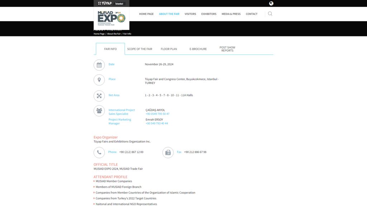Call Çağdaş Akyol's phone number link
This screenshot has height=206, width=367.
[157, 114]
